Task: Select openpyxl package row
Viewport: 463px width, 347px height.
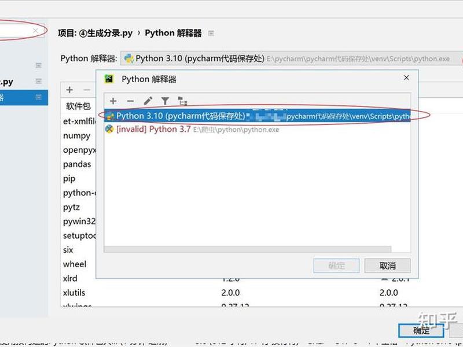Action: pos(79,150)
